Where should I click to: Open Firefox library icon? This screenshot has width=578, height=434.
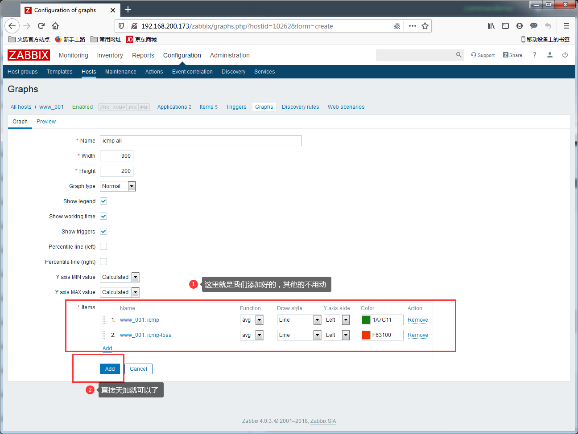491,26
